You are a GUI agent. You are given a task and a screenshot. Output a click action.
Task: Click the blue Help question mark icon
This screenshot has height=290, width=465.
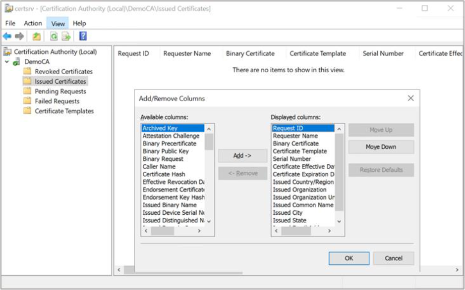[83, 36]
